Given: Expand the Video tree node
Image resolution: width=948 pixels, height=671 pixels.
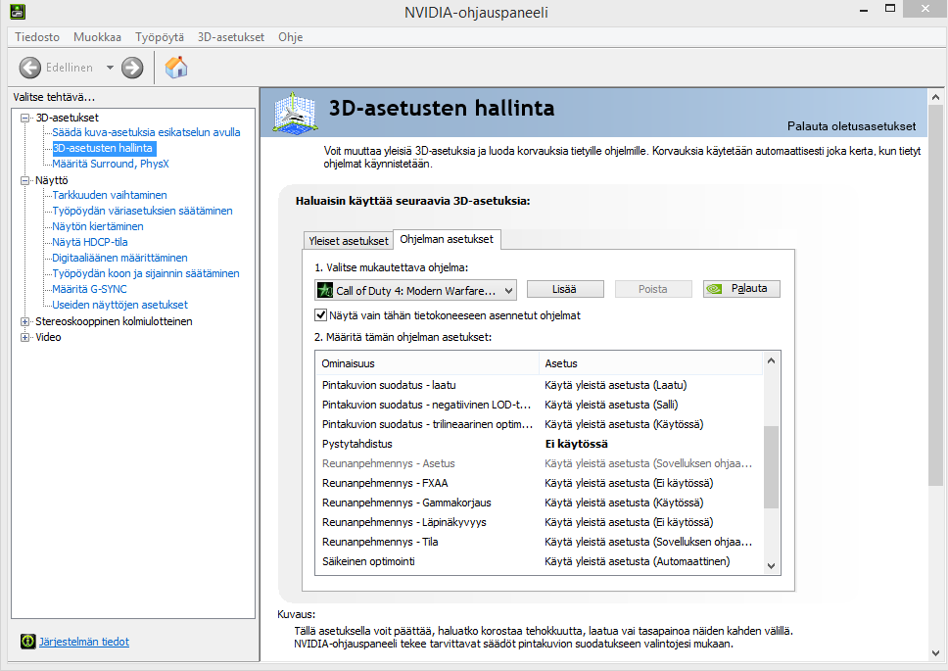Looking at the screenshot, I should click(x=25, y=337).
